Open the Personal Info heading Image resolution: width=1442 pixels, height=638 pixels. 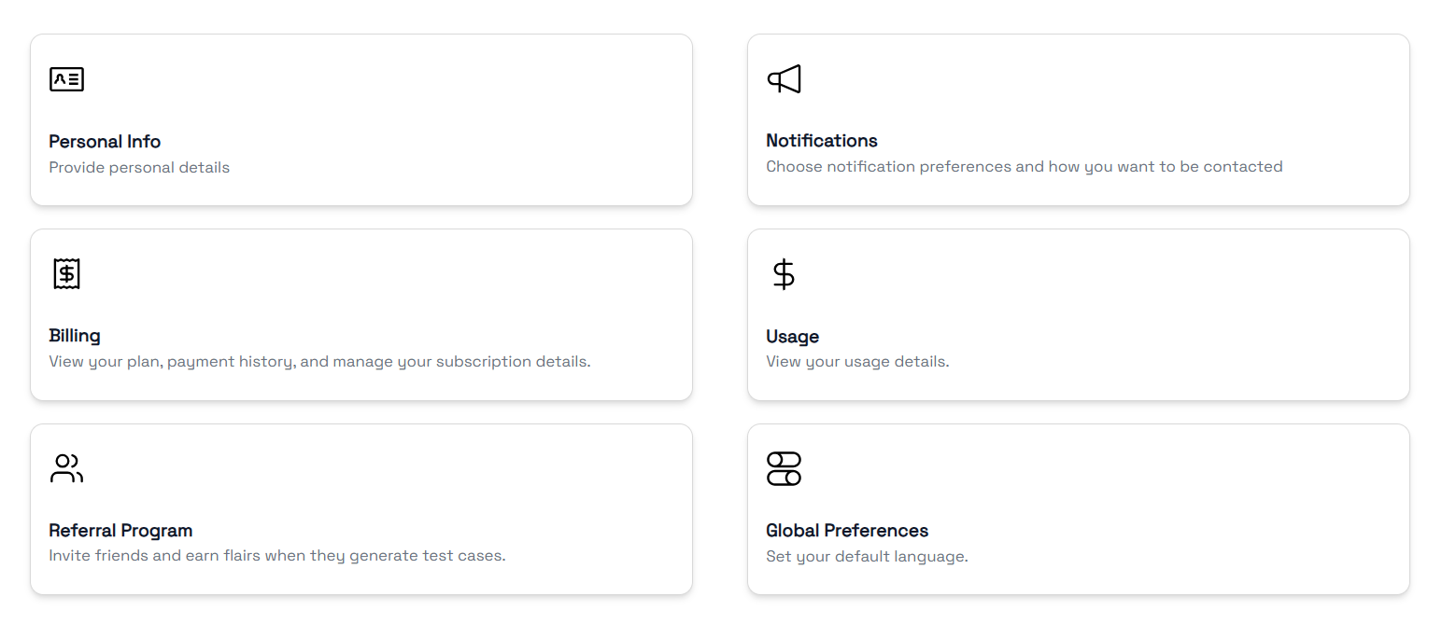[x=105, y=142]
